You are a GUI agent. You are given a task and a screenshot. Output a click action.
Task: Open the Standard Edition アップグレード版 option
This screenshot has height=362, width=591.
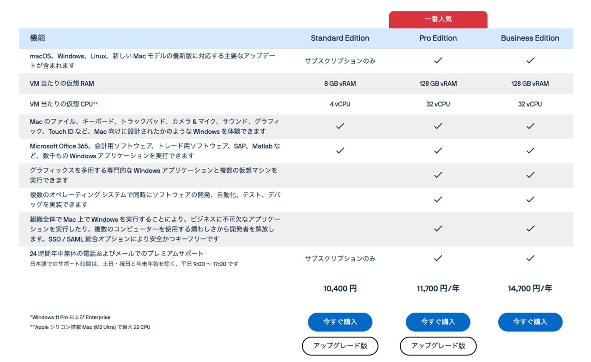tap(340, 346)
